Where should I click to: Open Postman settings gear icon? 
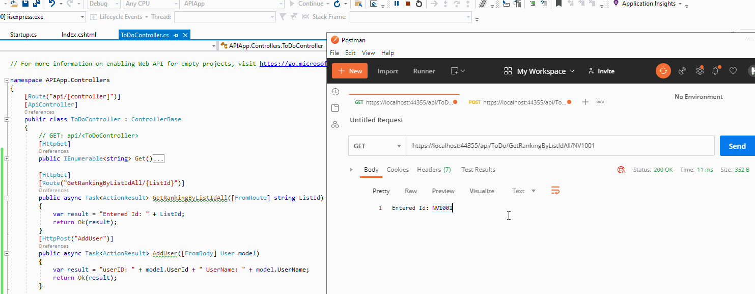click(700, 71)
